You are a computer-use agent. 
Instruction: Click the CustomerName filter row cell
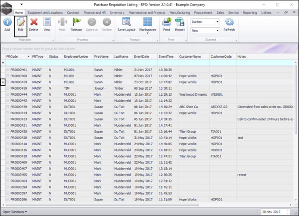[x=193, y=63]
